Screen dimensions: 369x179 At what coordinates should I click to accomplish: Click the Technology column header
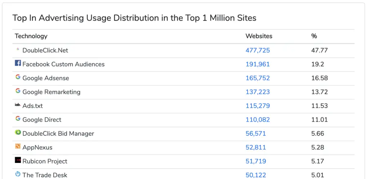click(x=31, y=36)
